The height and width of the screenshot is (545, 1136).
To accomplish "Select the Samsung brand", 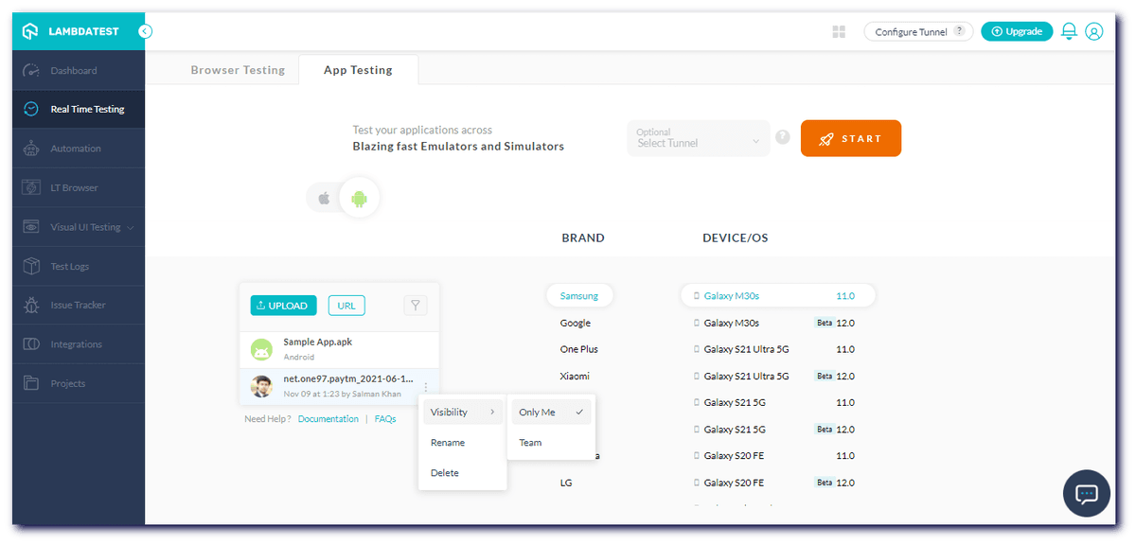I will click(x=579, y=296).
